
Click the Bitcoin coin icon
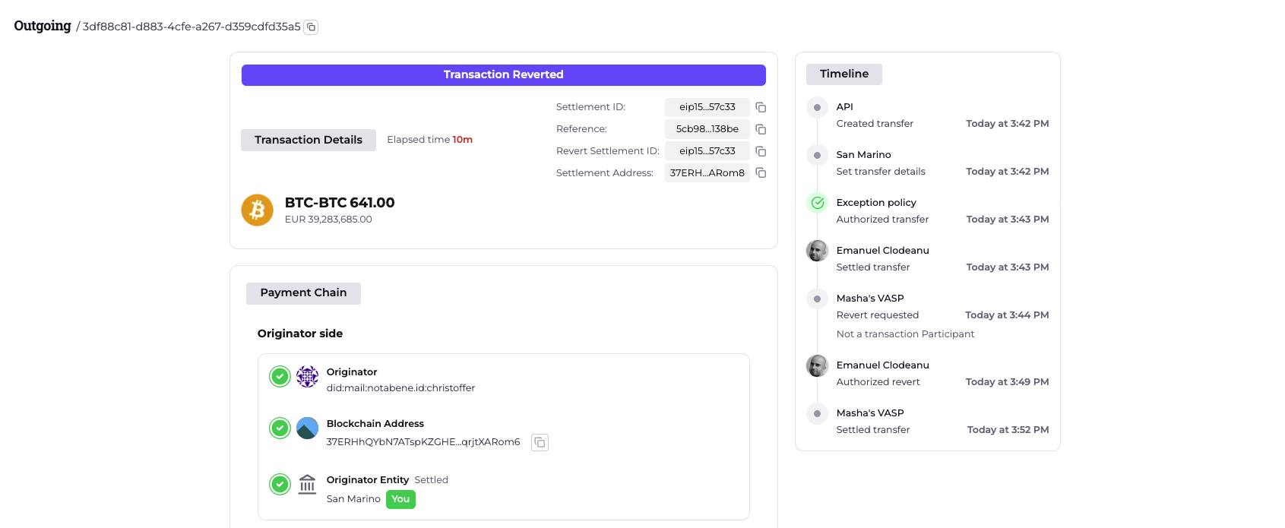coord(258,210)
